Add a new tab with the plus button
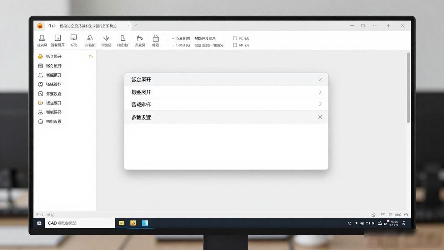The height and width of the screenshot is (250, 444). click(388, 26)
